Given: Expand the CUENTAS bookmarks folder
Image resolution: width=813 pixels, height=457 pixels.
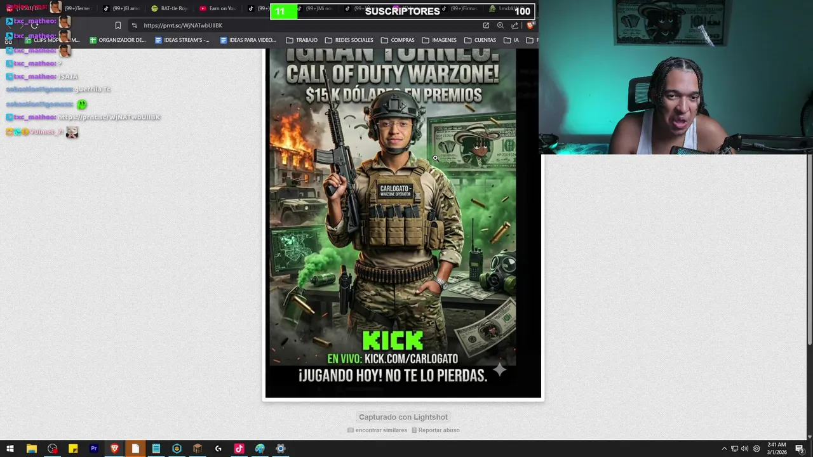Looking at the screenshot, I should [x=480, y=40].
